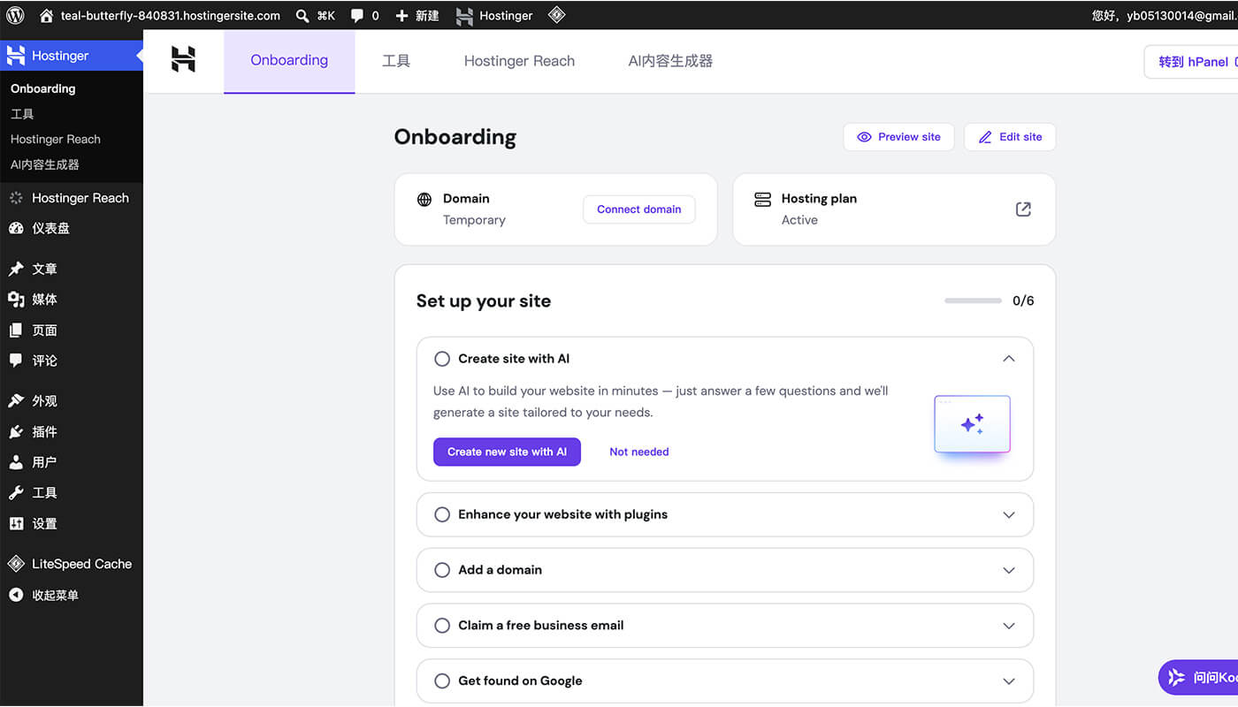Tick the Enhance your website with plugins circle
Screen dimensions: 1238x707
tap(442, 514)
